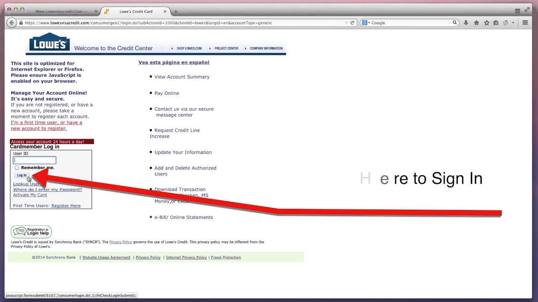Click the Register Here link
This screenshot has width=538, height=302.
pos(66,206)
